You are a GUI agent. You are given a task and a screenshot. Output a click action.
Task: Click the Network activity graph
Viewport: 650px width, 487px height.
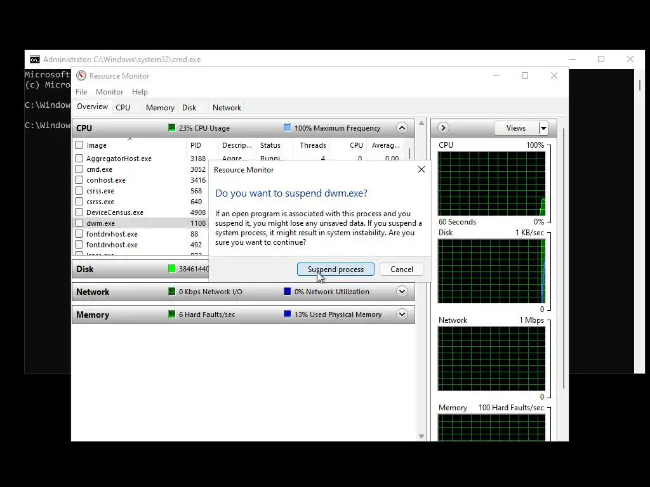(x=492, y=359)
